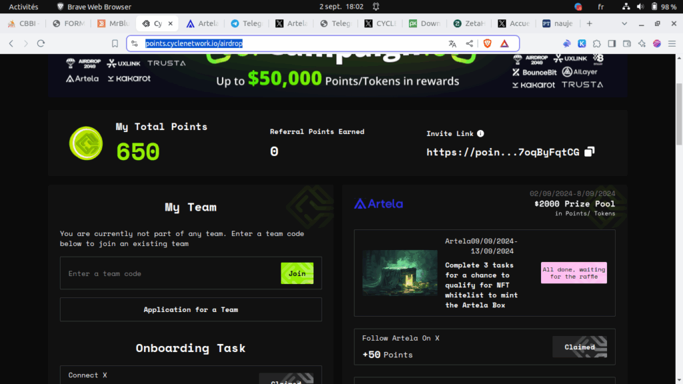Click the invite link text
The image size is (683, 384).
(503, 152)
